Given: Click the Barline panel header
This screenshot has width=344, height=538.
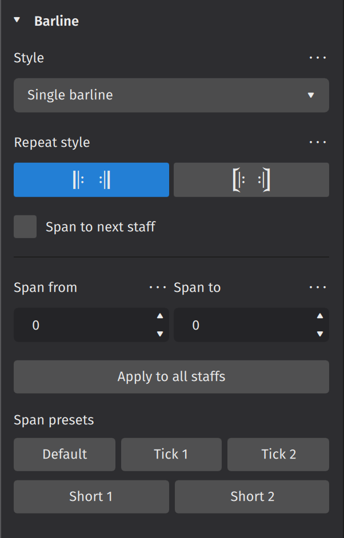Looking at the screenshot, I should (x=57, y=21).
